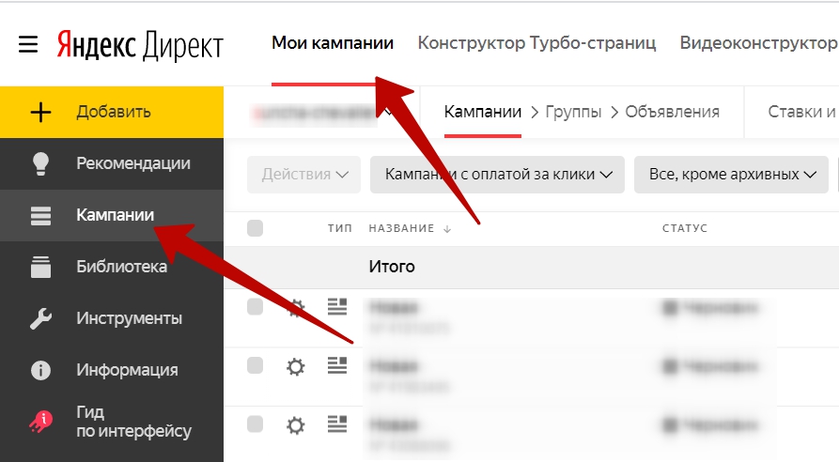Sort by НАЗВАНИЕ arrow
839x462 pixels.
pos(447,229)
